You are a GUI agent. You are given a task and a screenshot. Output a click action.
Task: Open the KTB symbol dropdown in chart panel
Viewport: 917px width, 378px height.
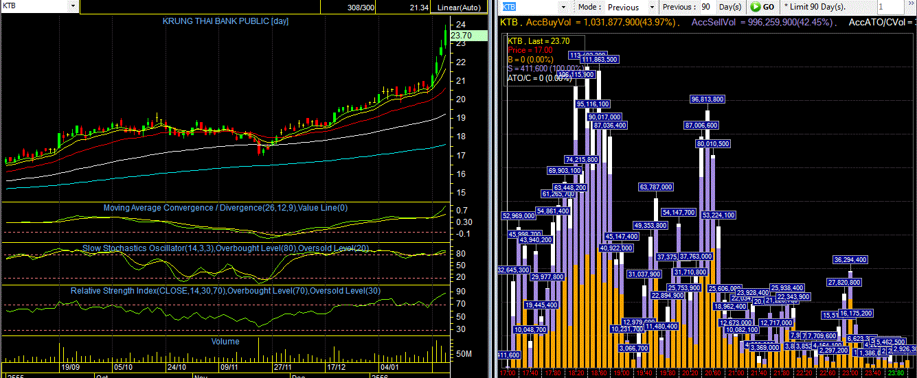pyautogui.click(x=73, y=5)
